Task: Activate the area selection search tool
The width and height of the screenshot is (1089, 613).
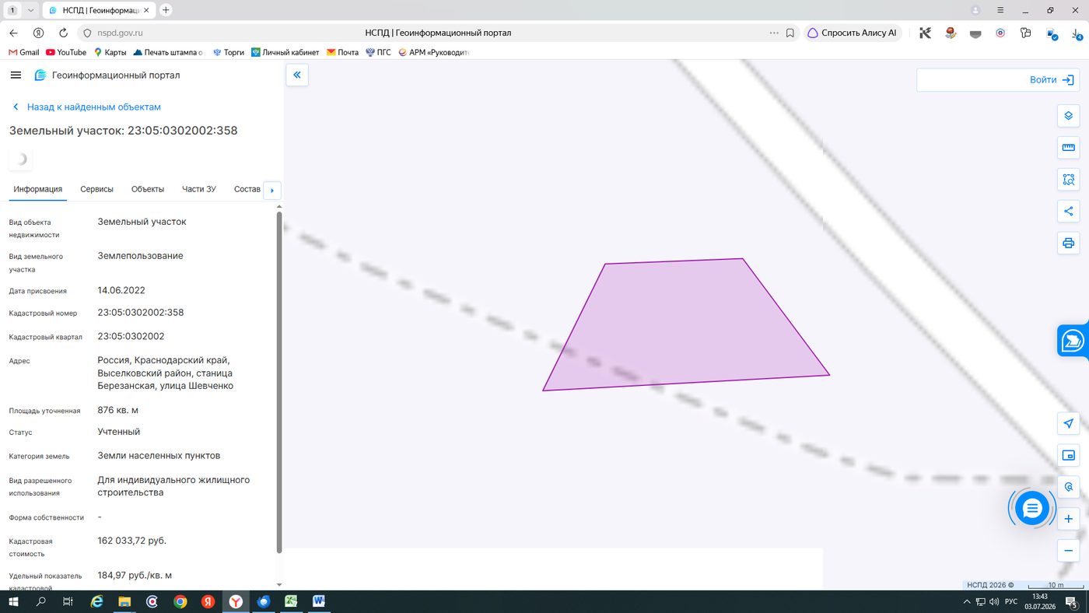Action: (1069, 180)
